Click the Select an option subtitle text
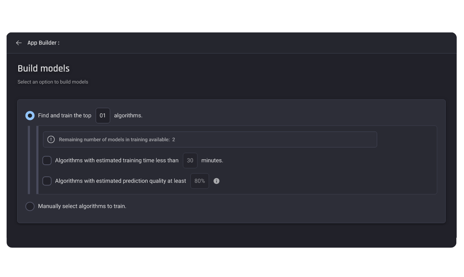Image resolution: width=464 pixels, height=277 pixels. 53,82
